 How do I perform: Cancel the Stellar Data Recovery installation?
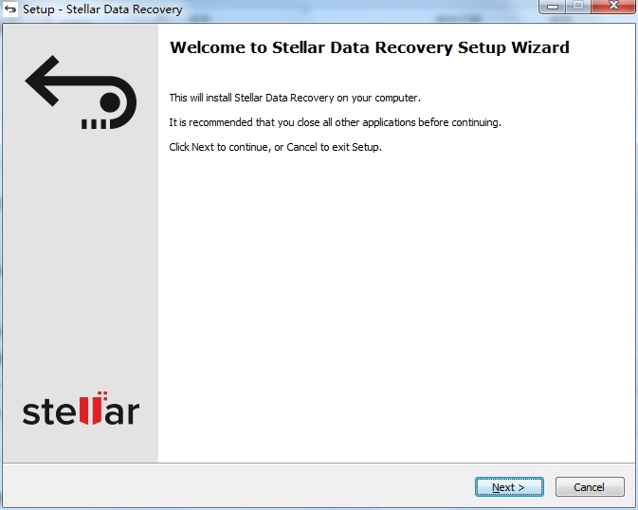[590, 487]
